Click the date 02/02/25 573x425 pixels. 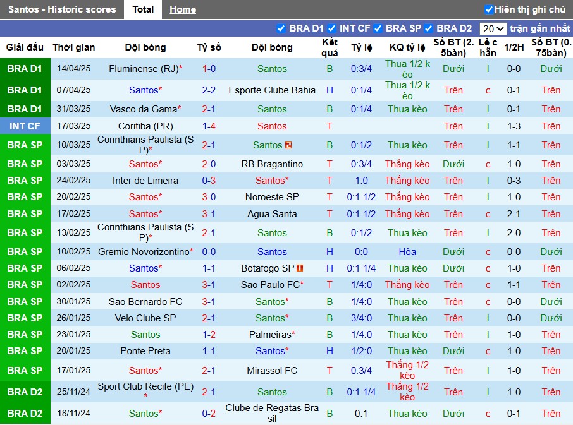point(74,285)
